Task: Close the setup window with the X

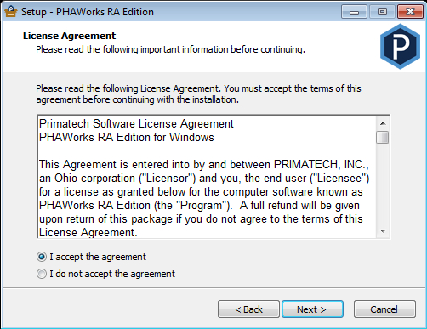Action: coord(410,12)
